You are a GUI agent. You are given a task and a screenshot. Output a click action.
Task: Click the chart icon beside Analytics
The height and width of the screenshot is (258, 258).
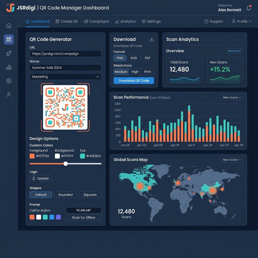coord(117,21)
